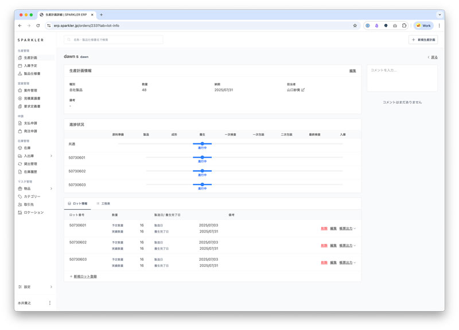Open the camera extension icon in the toolbar

point(395,26)
